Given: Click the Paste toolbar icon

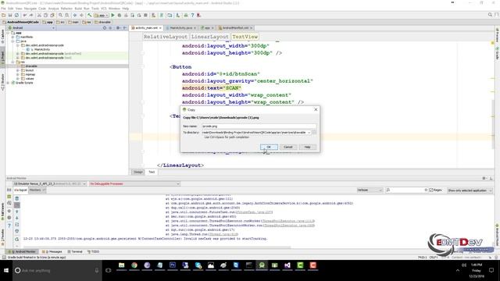Looking at the screenshot, I should tap(52, 15).
